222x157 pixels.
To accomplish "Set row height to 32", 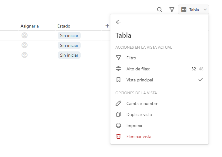I will click(194, 69).
